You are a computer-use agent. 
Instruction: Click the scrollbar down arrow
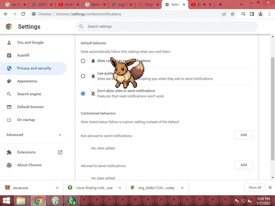click(273, 178)
